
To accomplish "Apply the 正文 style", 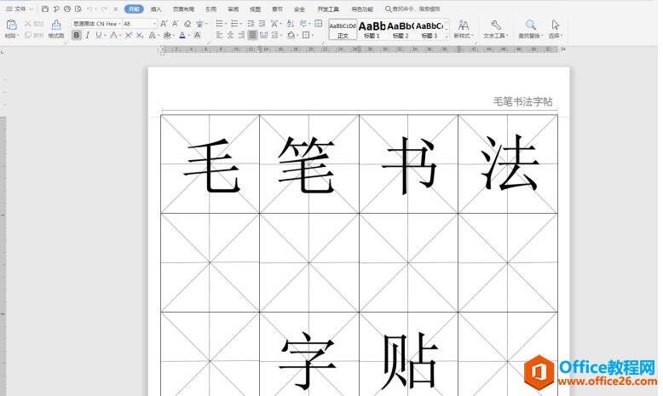I will click(343, 29).
